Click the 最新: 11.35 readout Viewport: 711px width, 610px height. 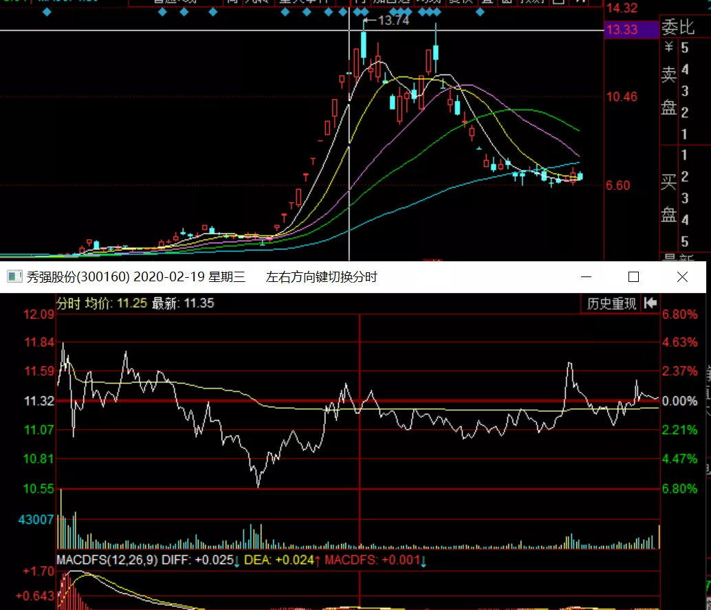(x=183, y=303)
